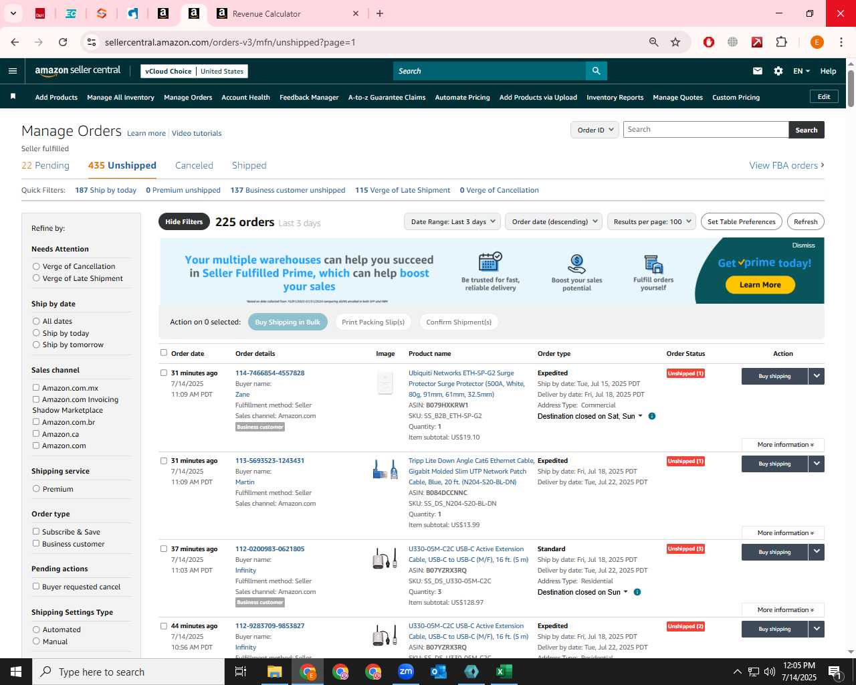Open a new browser tab with plus icon
This screenshot has width=856, height=685.
click(380, 13)
